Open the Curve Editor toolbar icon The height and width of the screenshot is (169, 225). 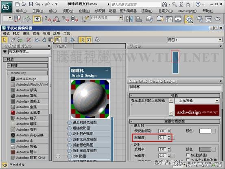click(169, 19)
